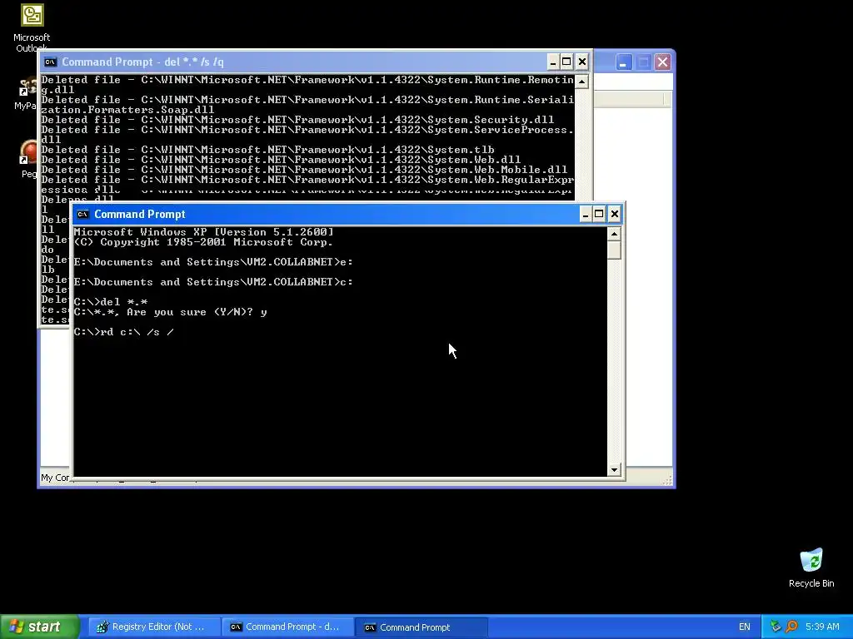853x639 pixels.
Task: Open system menu icon of del *.* Command Prompt
Action: 50,62
